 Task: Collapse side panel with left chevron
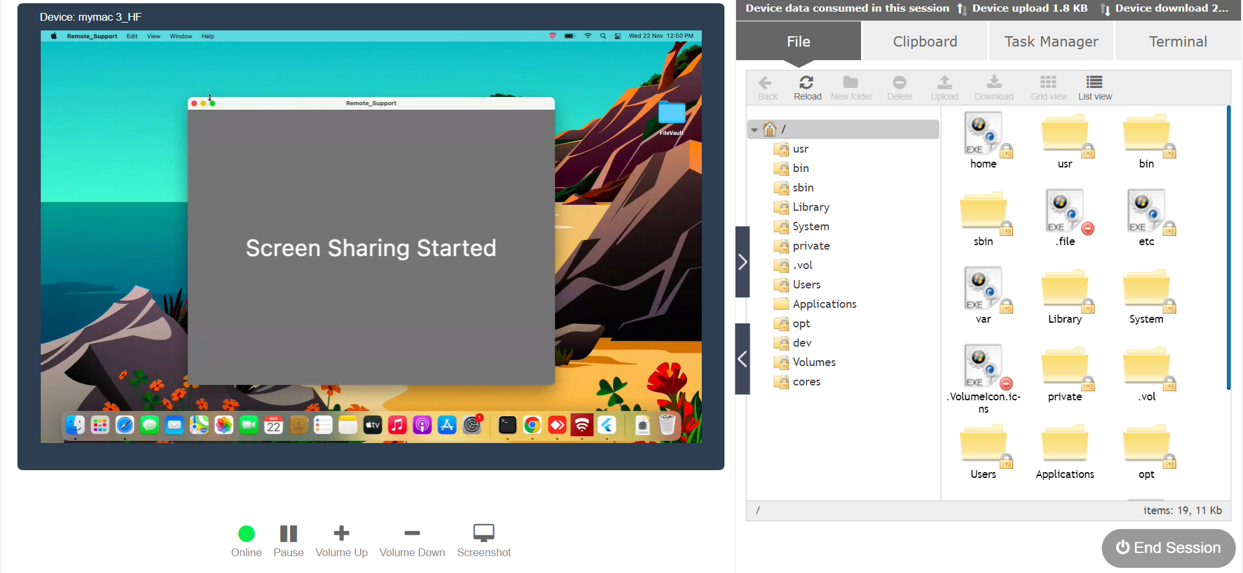point(743,359)
